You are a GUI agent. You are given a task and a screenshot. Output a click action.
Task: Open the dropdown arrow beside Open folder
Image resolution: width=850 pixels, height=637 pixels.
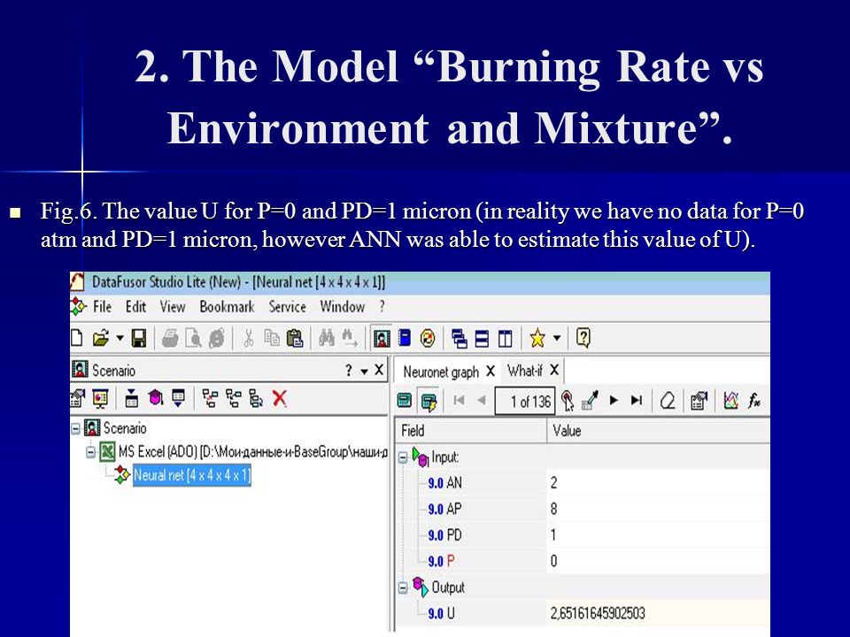point(120,339)
